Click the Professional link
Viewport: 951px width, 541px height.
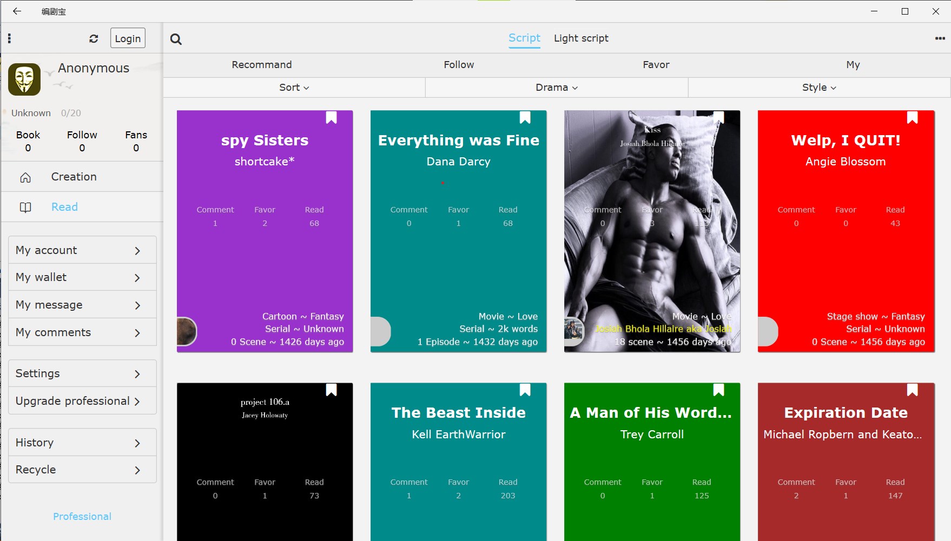coord(82,517)
